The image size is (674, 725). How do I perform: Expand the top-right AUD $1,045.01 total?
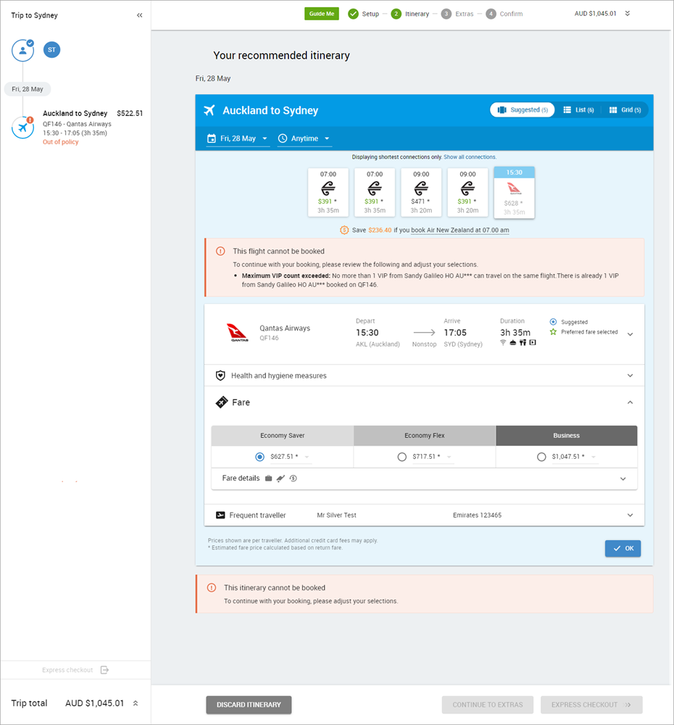[x=628, y=13]
